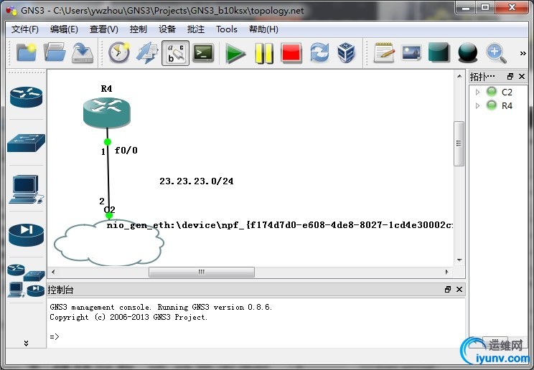
Task: Open the Tools menu
Action: 227,29
